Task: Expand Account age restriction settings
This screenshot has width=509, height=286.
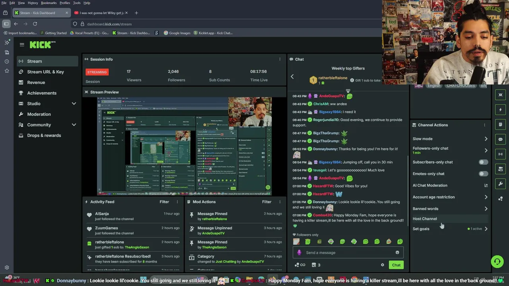Action: pos(486,197)
